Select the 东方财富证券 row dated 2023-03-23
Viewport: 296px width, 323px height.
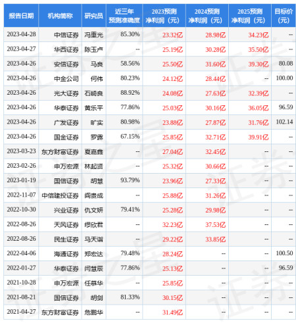click(x=149, y=151)
